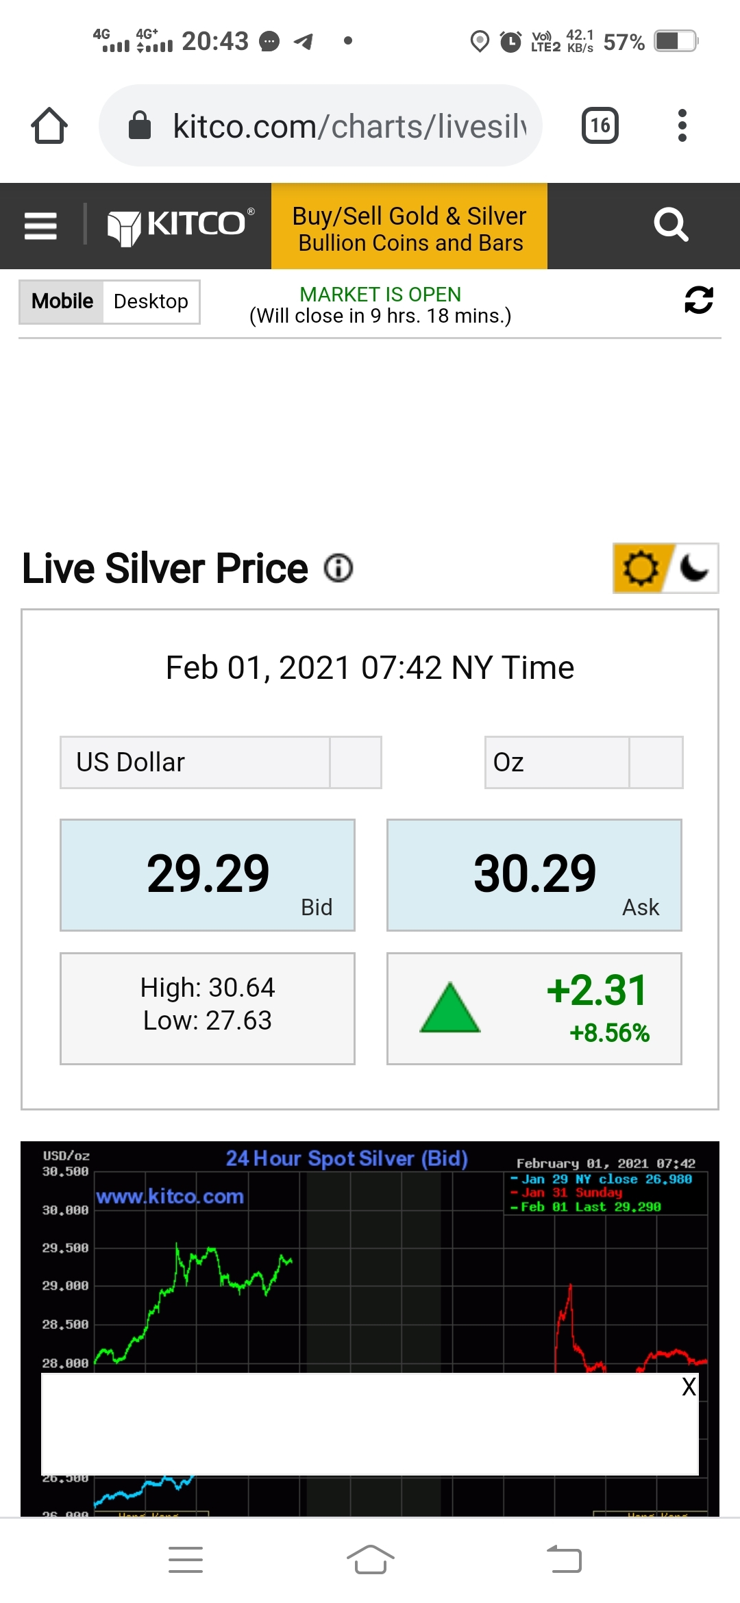Tap the Kitco logo
This screenshot has width=740, height=1603.
click(x=181, y=225)
